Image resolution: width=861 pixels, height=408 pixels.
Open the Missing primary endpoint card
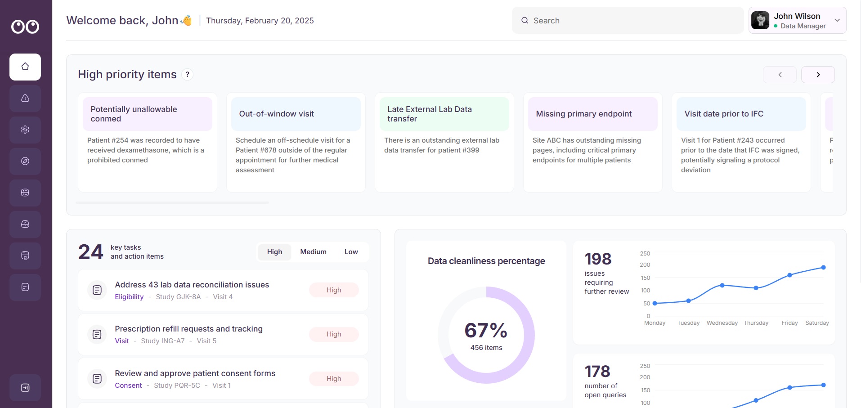(592, 143)
